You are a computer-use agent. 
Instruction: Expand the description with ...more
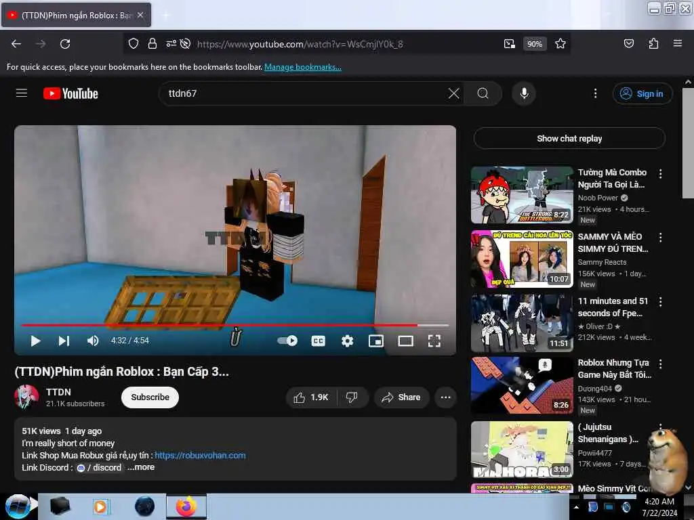click(x=141, y=467)
